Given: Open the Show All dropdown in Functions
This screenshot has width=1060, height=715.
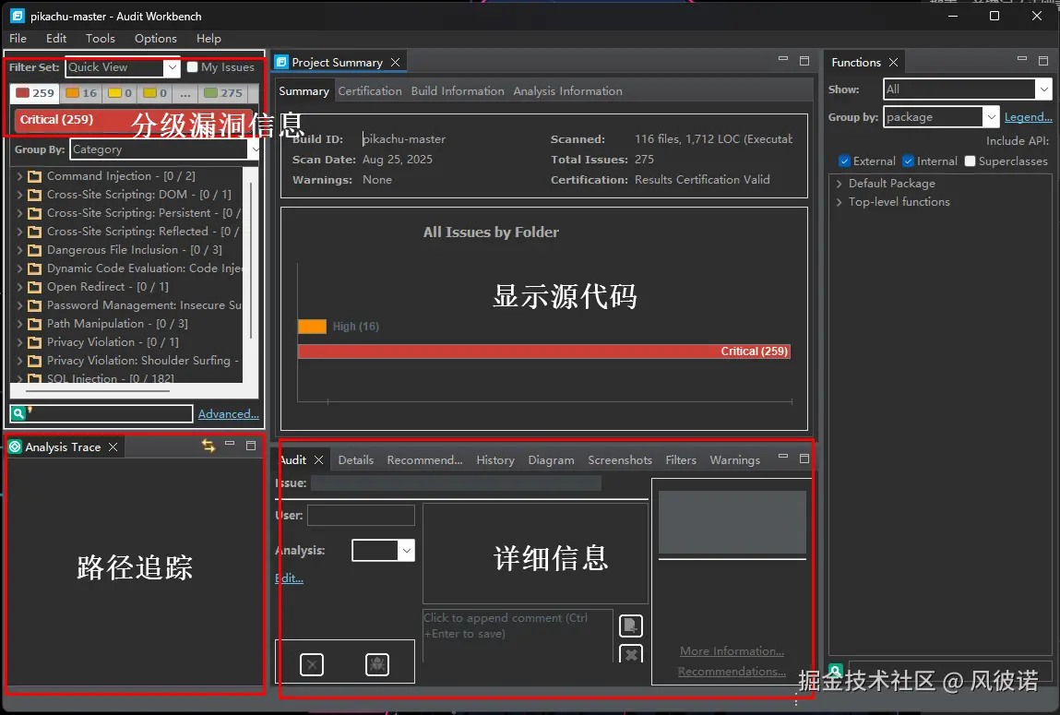Looking at the screenshot, I should [1043, 89].
